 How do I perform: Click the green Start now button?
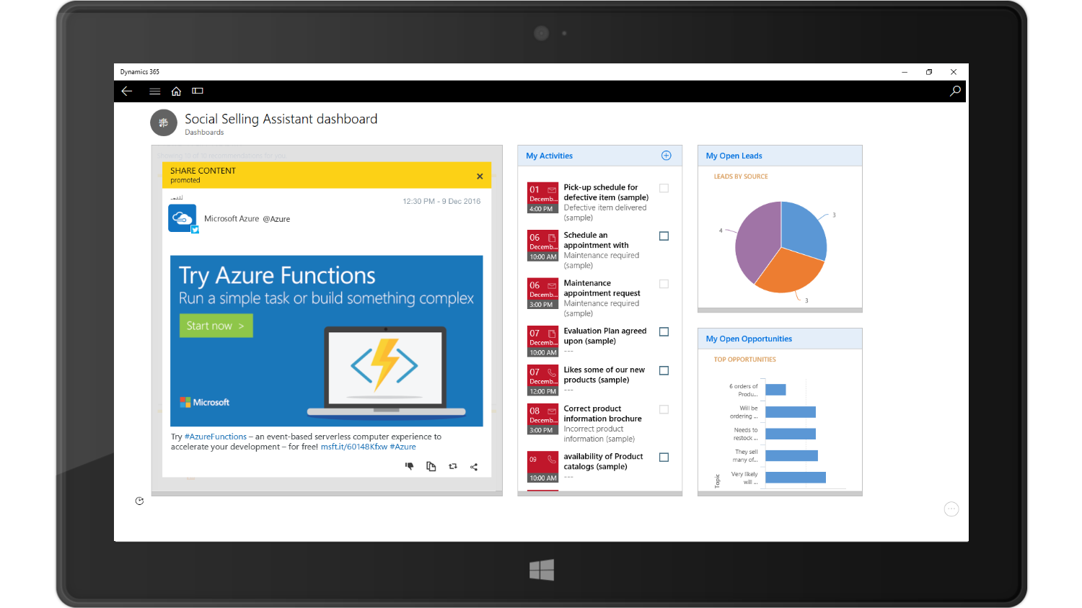click(216, 326)
